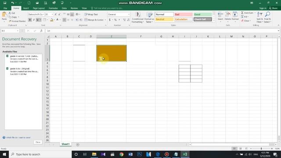The height and width of the screenshot is (158, 281).
Task: Open the first recovered autosaved file entry
Action: (23, 59)
